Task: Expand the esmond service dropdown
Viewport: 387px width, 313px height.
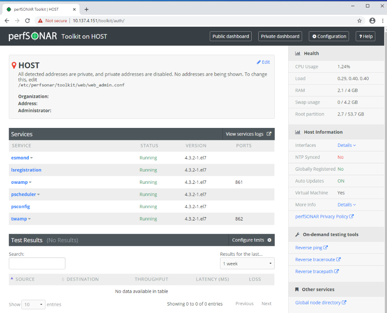Action: click(31, 158)
